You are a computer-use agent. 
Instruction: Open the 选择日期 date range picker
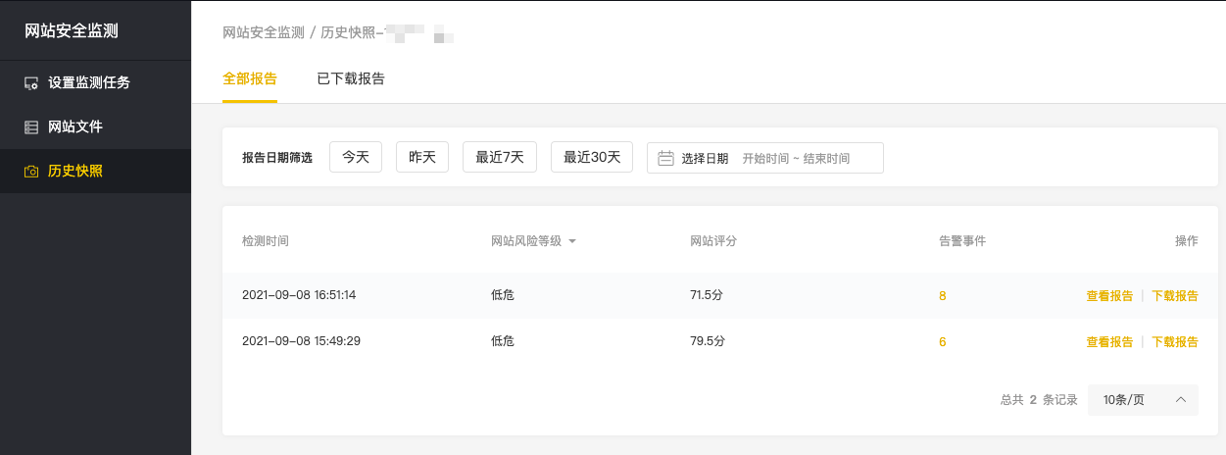pos(764,158)
